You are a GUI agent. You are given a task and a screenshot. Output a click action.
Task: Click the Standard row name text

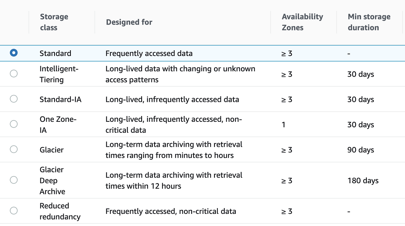pyautogui.click(x=55, y=53)
